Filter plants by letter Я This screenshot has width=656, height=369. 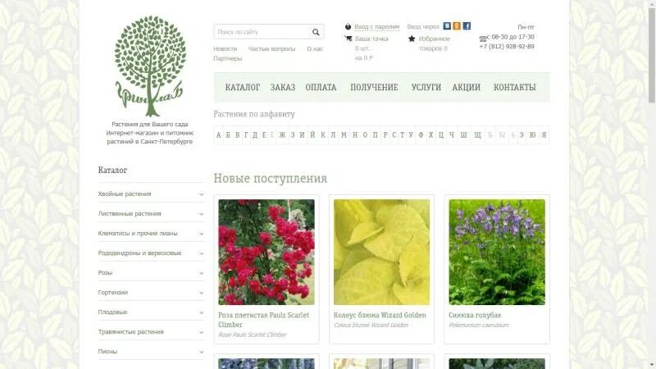pyautogui.click(x=544, y=135)
